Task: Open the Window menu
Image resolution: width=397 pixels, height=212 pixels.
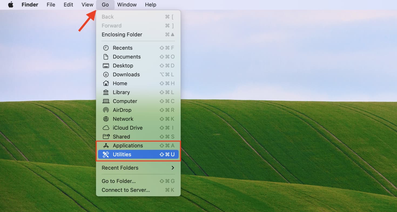Action: click(x=127, y=5)
